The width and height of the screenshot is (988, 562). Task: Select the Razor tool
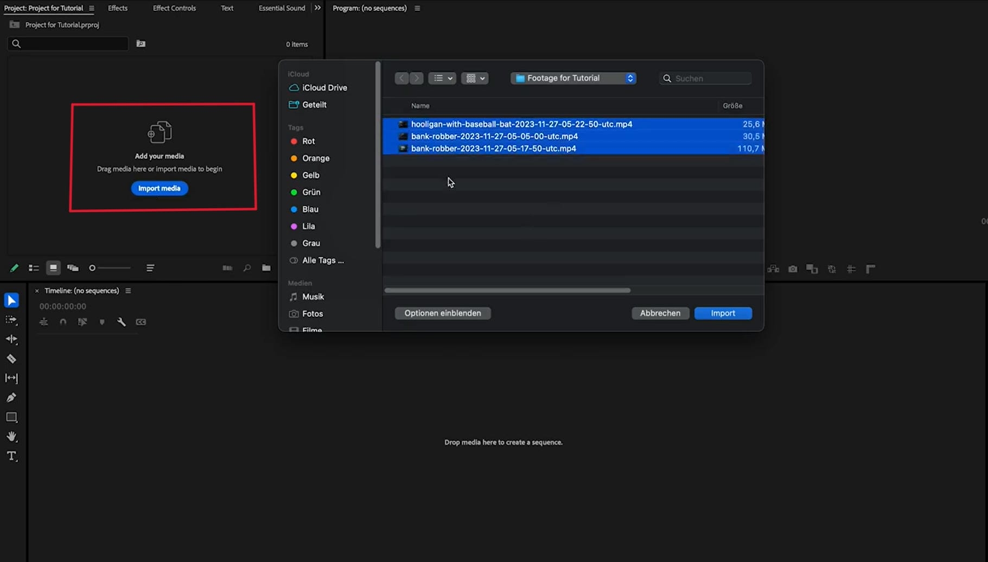point(11,359)
